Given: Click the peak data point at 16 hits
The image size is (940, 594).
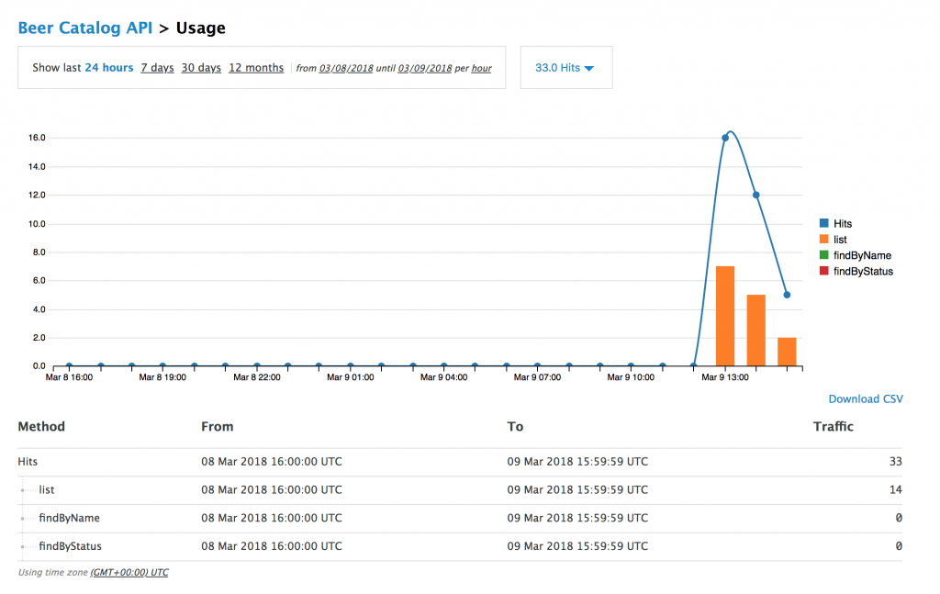Looking at the screenshot, I should pyautogui.click(x=725, y=138).
